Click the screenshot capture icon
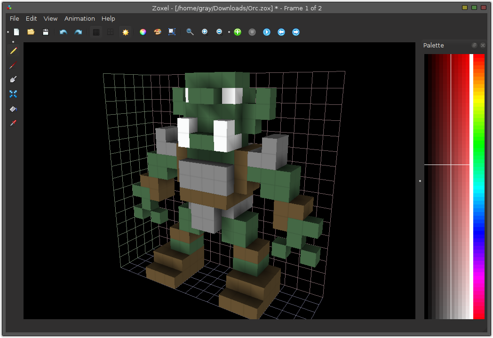 (x=171, y=31)
